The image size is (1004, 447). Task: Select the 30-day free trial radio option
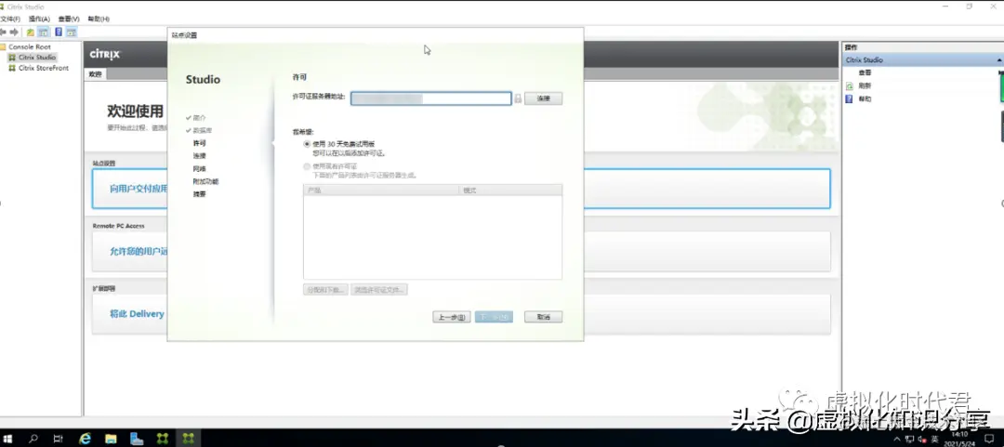(x=307, y=145)
